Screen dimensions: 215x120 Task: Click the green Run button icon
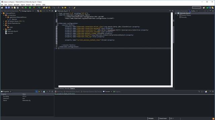tap(30, 8)
